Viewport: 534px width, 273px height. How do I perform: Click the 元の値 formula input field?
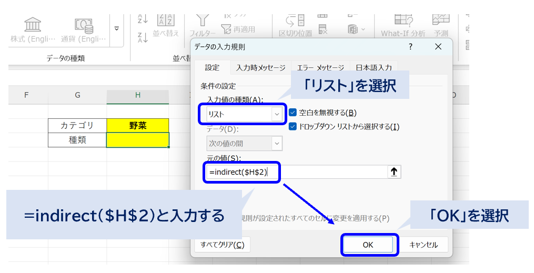click(296, 172)
